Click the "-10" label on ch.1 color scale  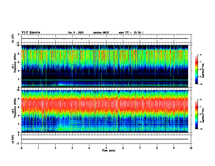point(201,84)
